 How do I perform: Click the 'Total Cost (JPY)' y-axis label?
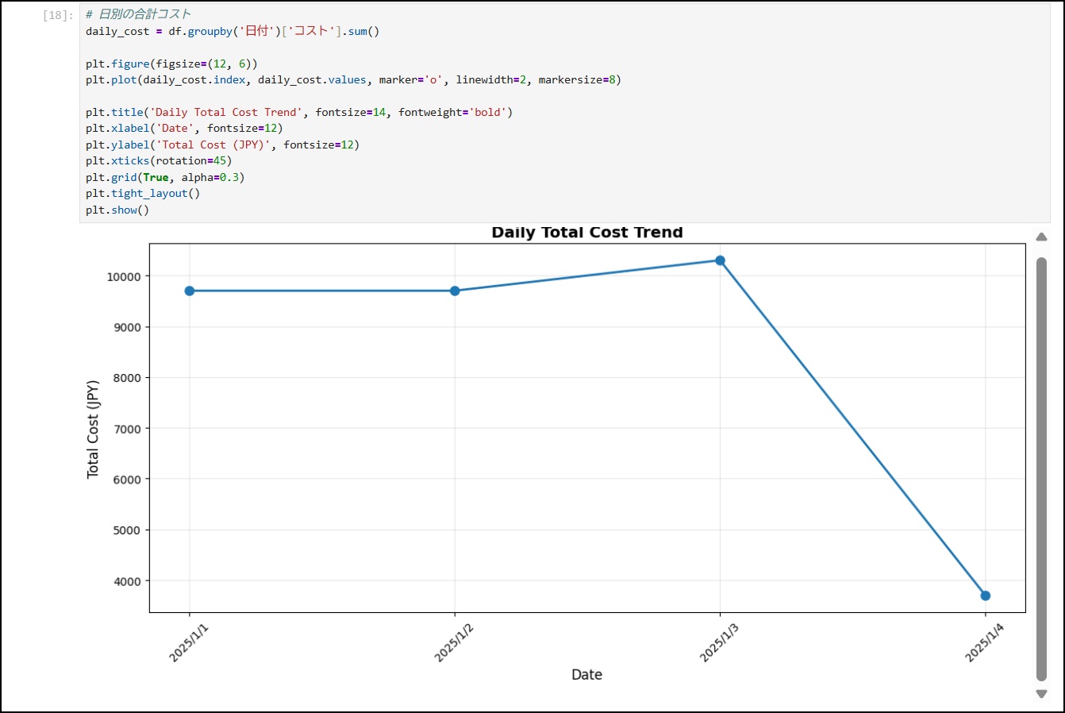[93, 429]
